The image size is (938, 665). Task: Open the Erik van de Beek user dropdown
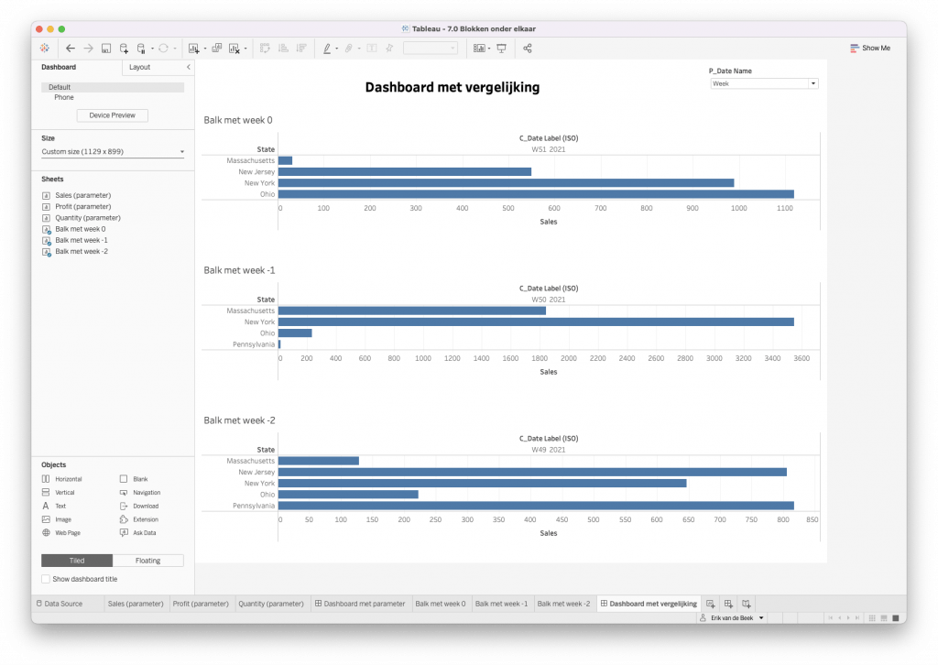tap(760, 618)
